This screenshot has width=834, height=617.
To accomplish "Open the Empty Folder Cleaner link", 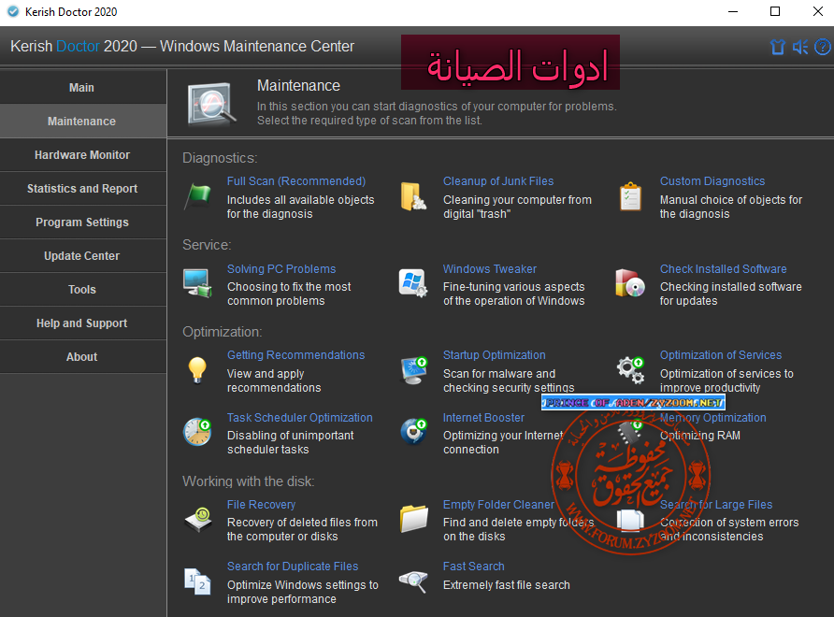I will tap(498, 505).
